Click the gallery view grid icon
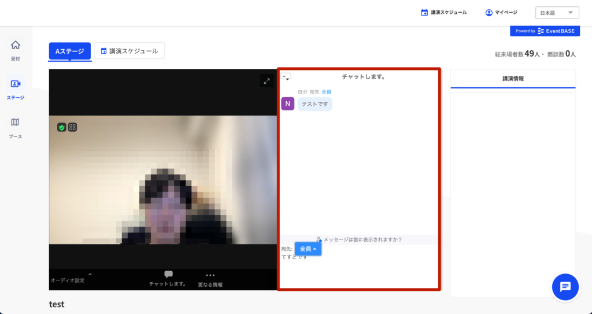The image size is (592, 314). [x=72, y=127]
